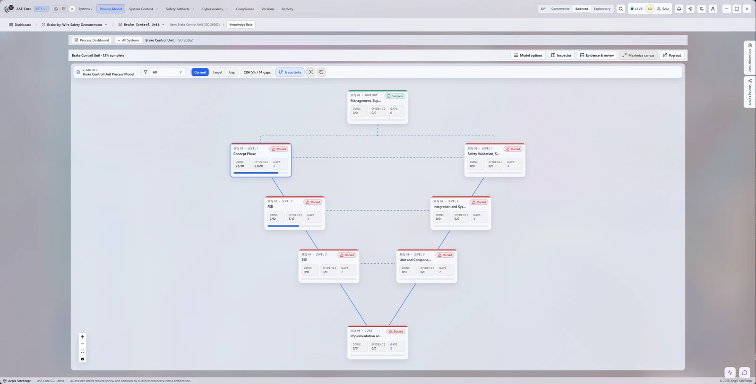Expand the Safety Artifacts menu
The width and height of the screenshot is (756, 384).
click(x=180, y=9)
